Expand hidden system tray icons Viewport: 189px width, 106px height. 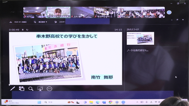click(x=137, y=102)
